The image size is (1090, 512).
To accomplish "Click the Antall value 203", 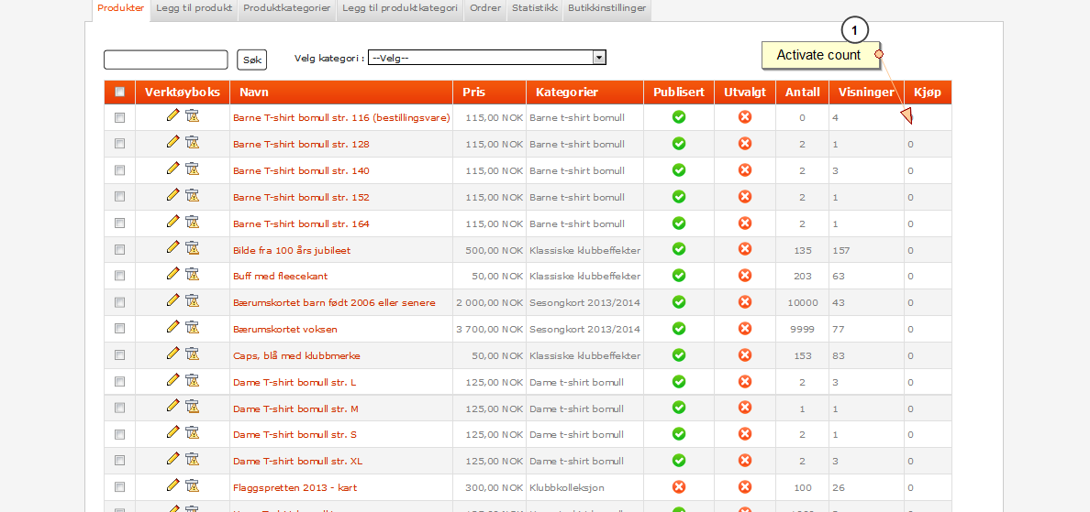I will (x=802, y=276).
